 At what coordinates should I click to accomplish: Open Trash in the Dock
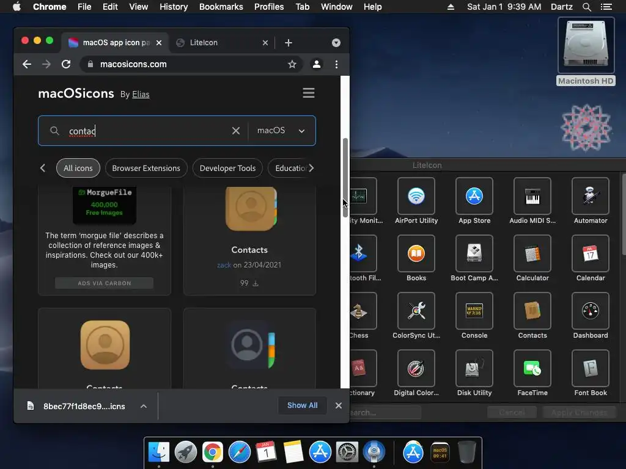tap(466, 453)
